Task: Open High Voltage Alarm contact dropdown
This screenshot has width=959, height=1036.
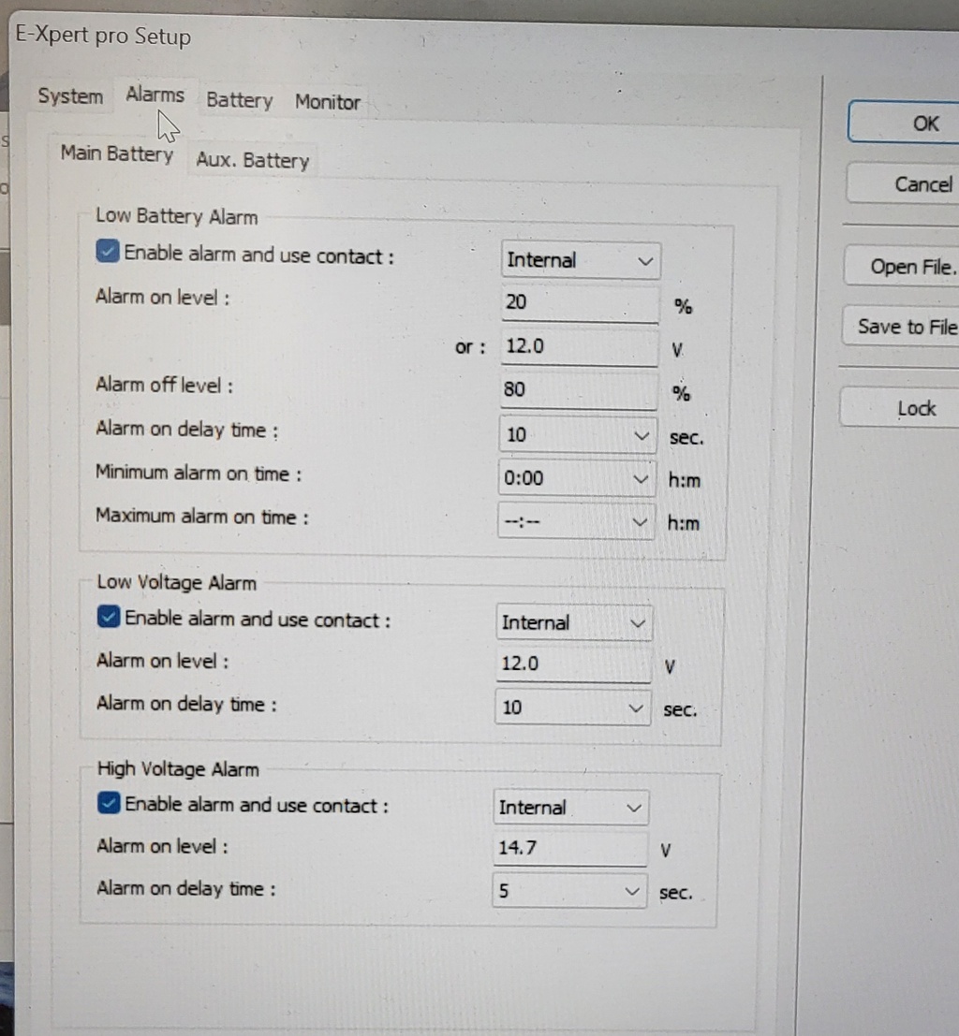Action: coord(570,808)
